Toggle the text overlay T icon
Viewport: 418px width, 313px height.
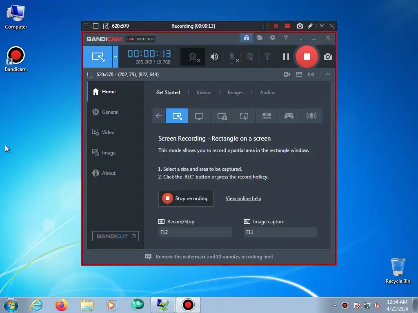267,57
